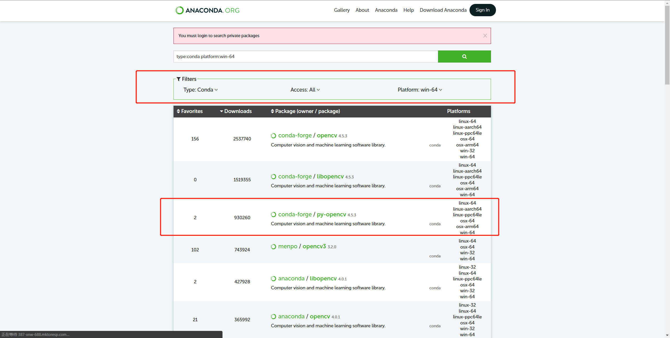Click the conda-forge opencv package icon
Image resolution: width=670 pixels, height=338 pixels.
[x=273, y=136]
